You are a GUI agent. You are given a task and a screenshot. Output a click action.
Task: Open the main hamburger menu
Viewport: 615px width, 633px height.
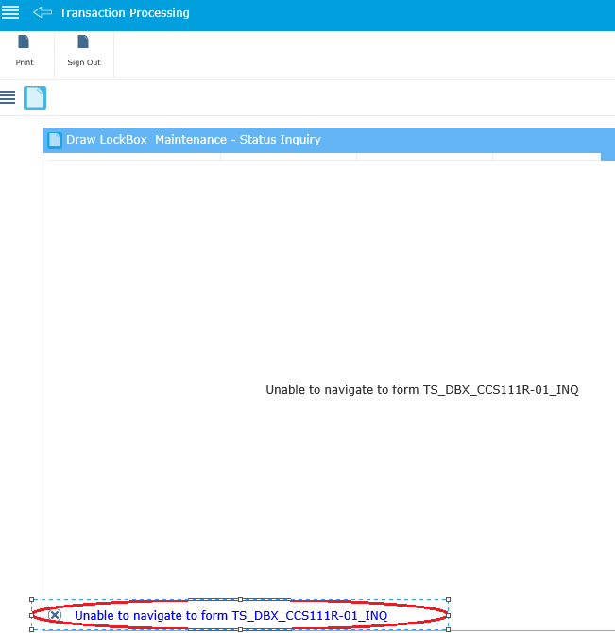[10, 12]
